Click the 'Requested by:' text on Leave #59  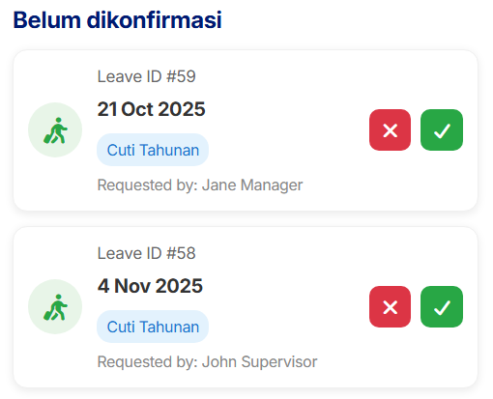coord(148,185)
